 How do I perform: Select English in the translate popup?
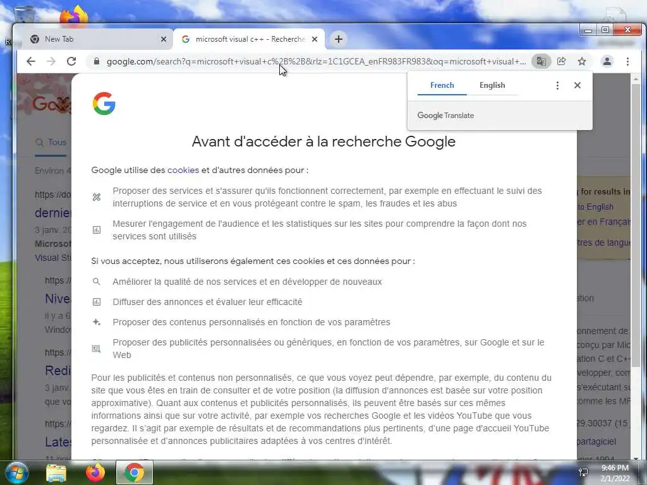pyautogui.click(x=492, y=85)
